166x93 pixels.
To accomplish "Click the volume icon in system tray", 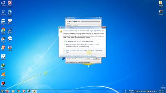I will (157, 91).
